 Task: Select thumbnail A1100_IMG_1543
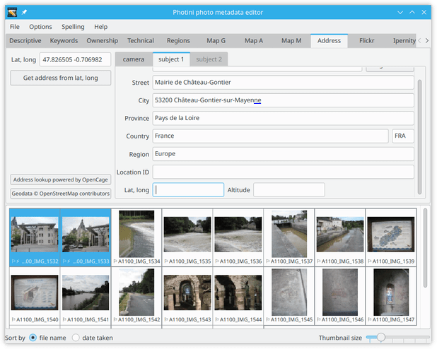(x=187, y=296)
